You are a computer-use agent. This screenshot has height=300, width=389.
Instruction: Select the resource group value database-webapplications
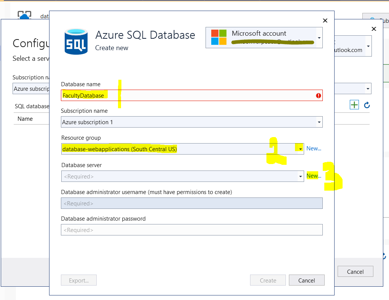click(x=120, y=149)
